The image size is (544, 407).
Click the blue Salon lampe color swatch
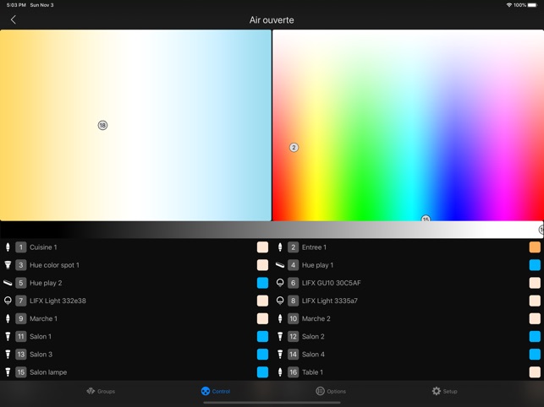[262, 372]
